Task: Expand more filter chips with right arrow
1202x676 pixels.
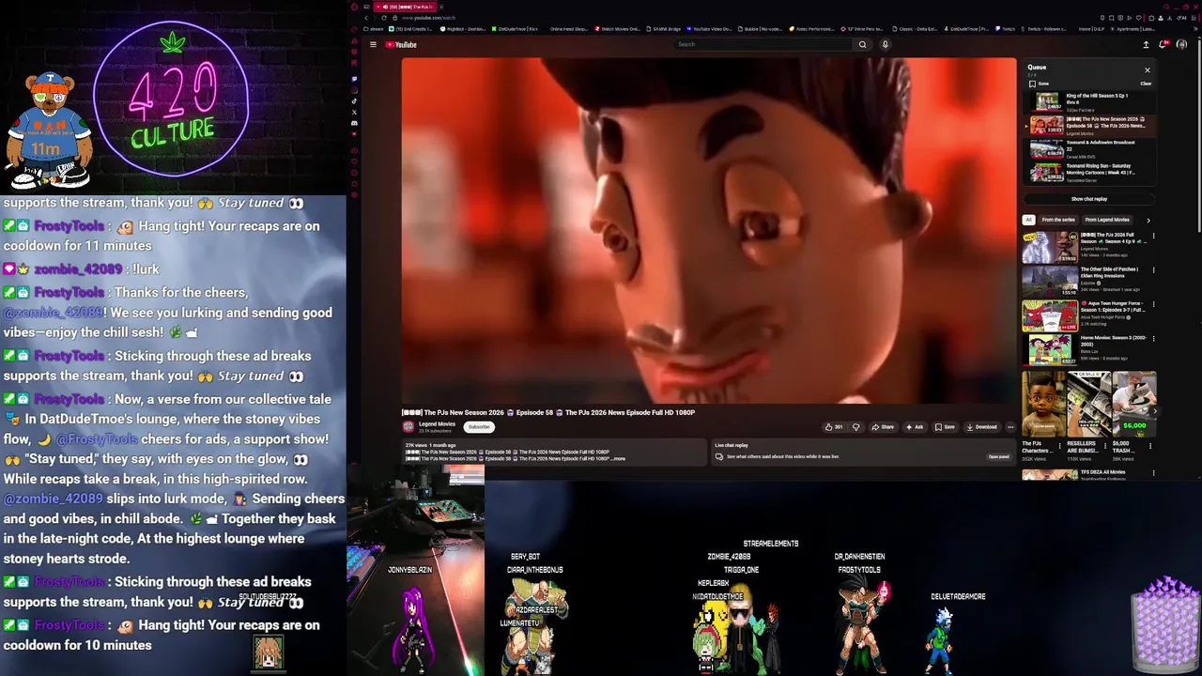Action: pyautogui.click(x=1148, y=220)
